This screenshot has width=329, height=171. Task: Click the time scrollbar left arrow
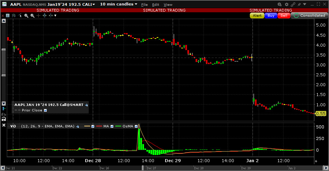(x=3, y=168)
